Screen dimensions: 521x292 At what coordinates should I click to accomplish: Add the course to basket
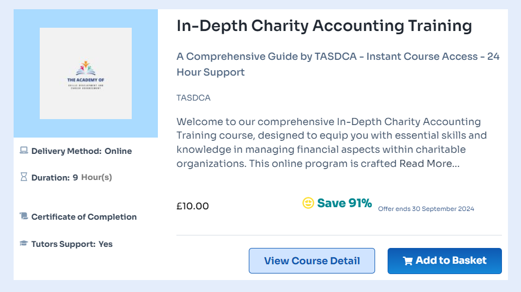coord(444,261)
